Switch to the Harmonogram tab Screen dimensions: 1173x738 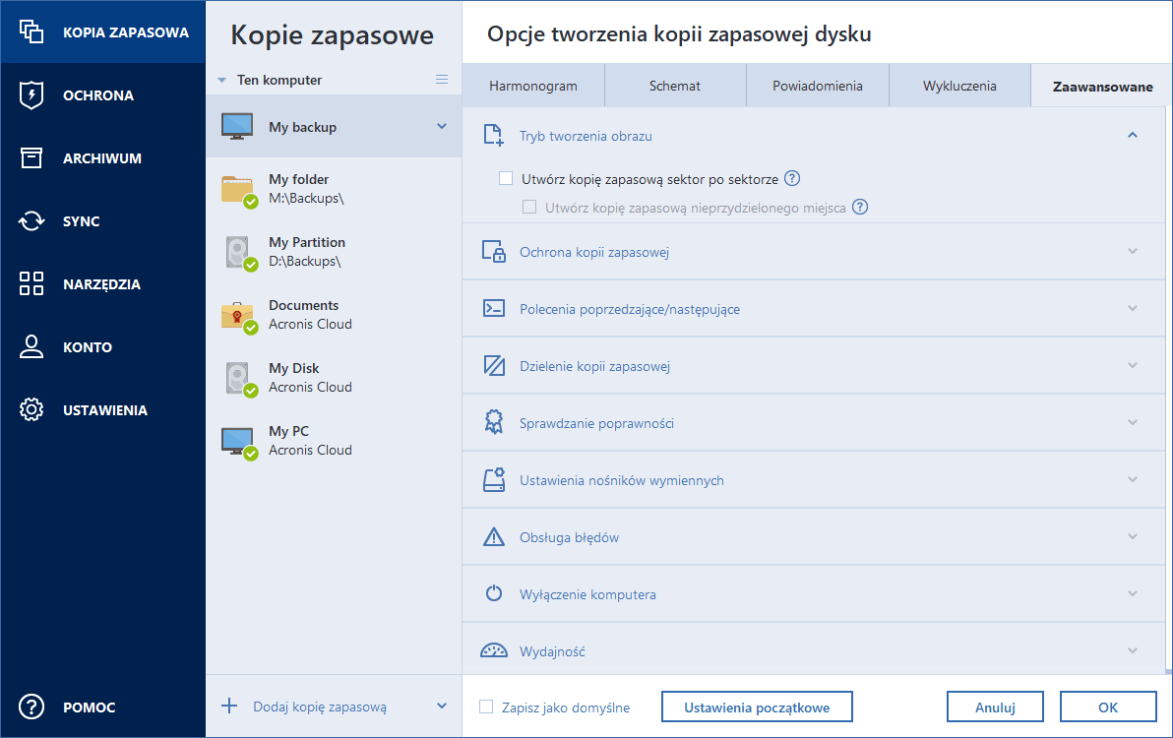532,86
